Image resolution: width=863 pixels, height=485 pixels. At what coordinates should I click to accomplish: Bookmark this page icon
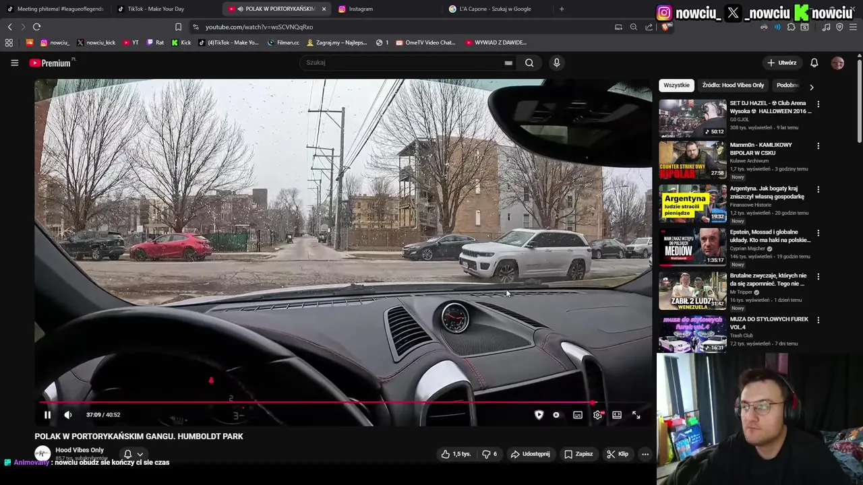tap(178, 27)
